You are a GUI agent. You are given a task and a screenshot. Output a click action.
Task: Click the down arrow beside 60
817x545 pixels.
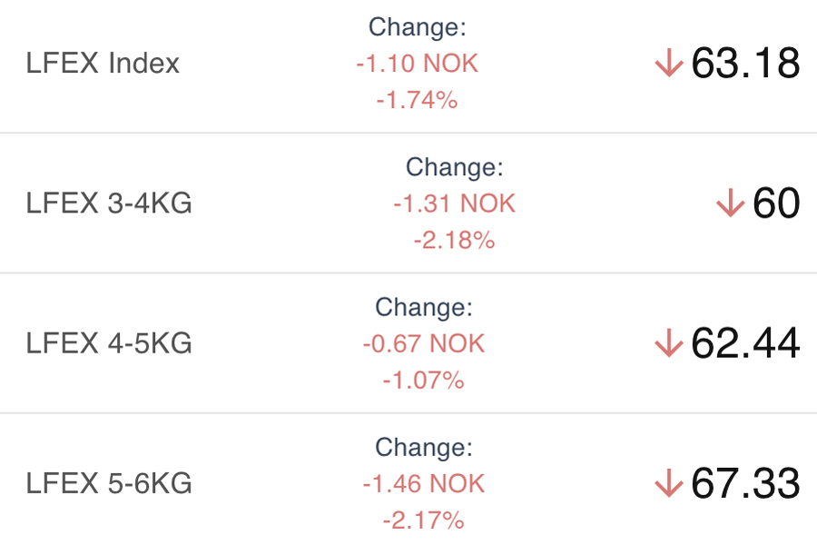point(730,203)
